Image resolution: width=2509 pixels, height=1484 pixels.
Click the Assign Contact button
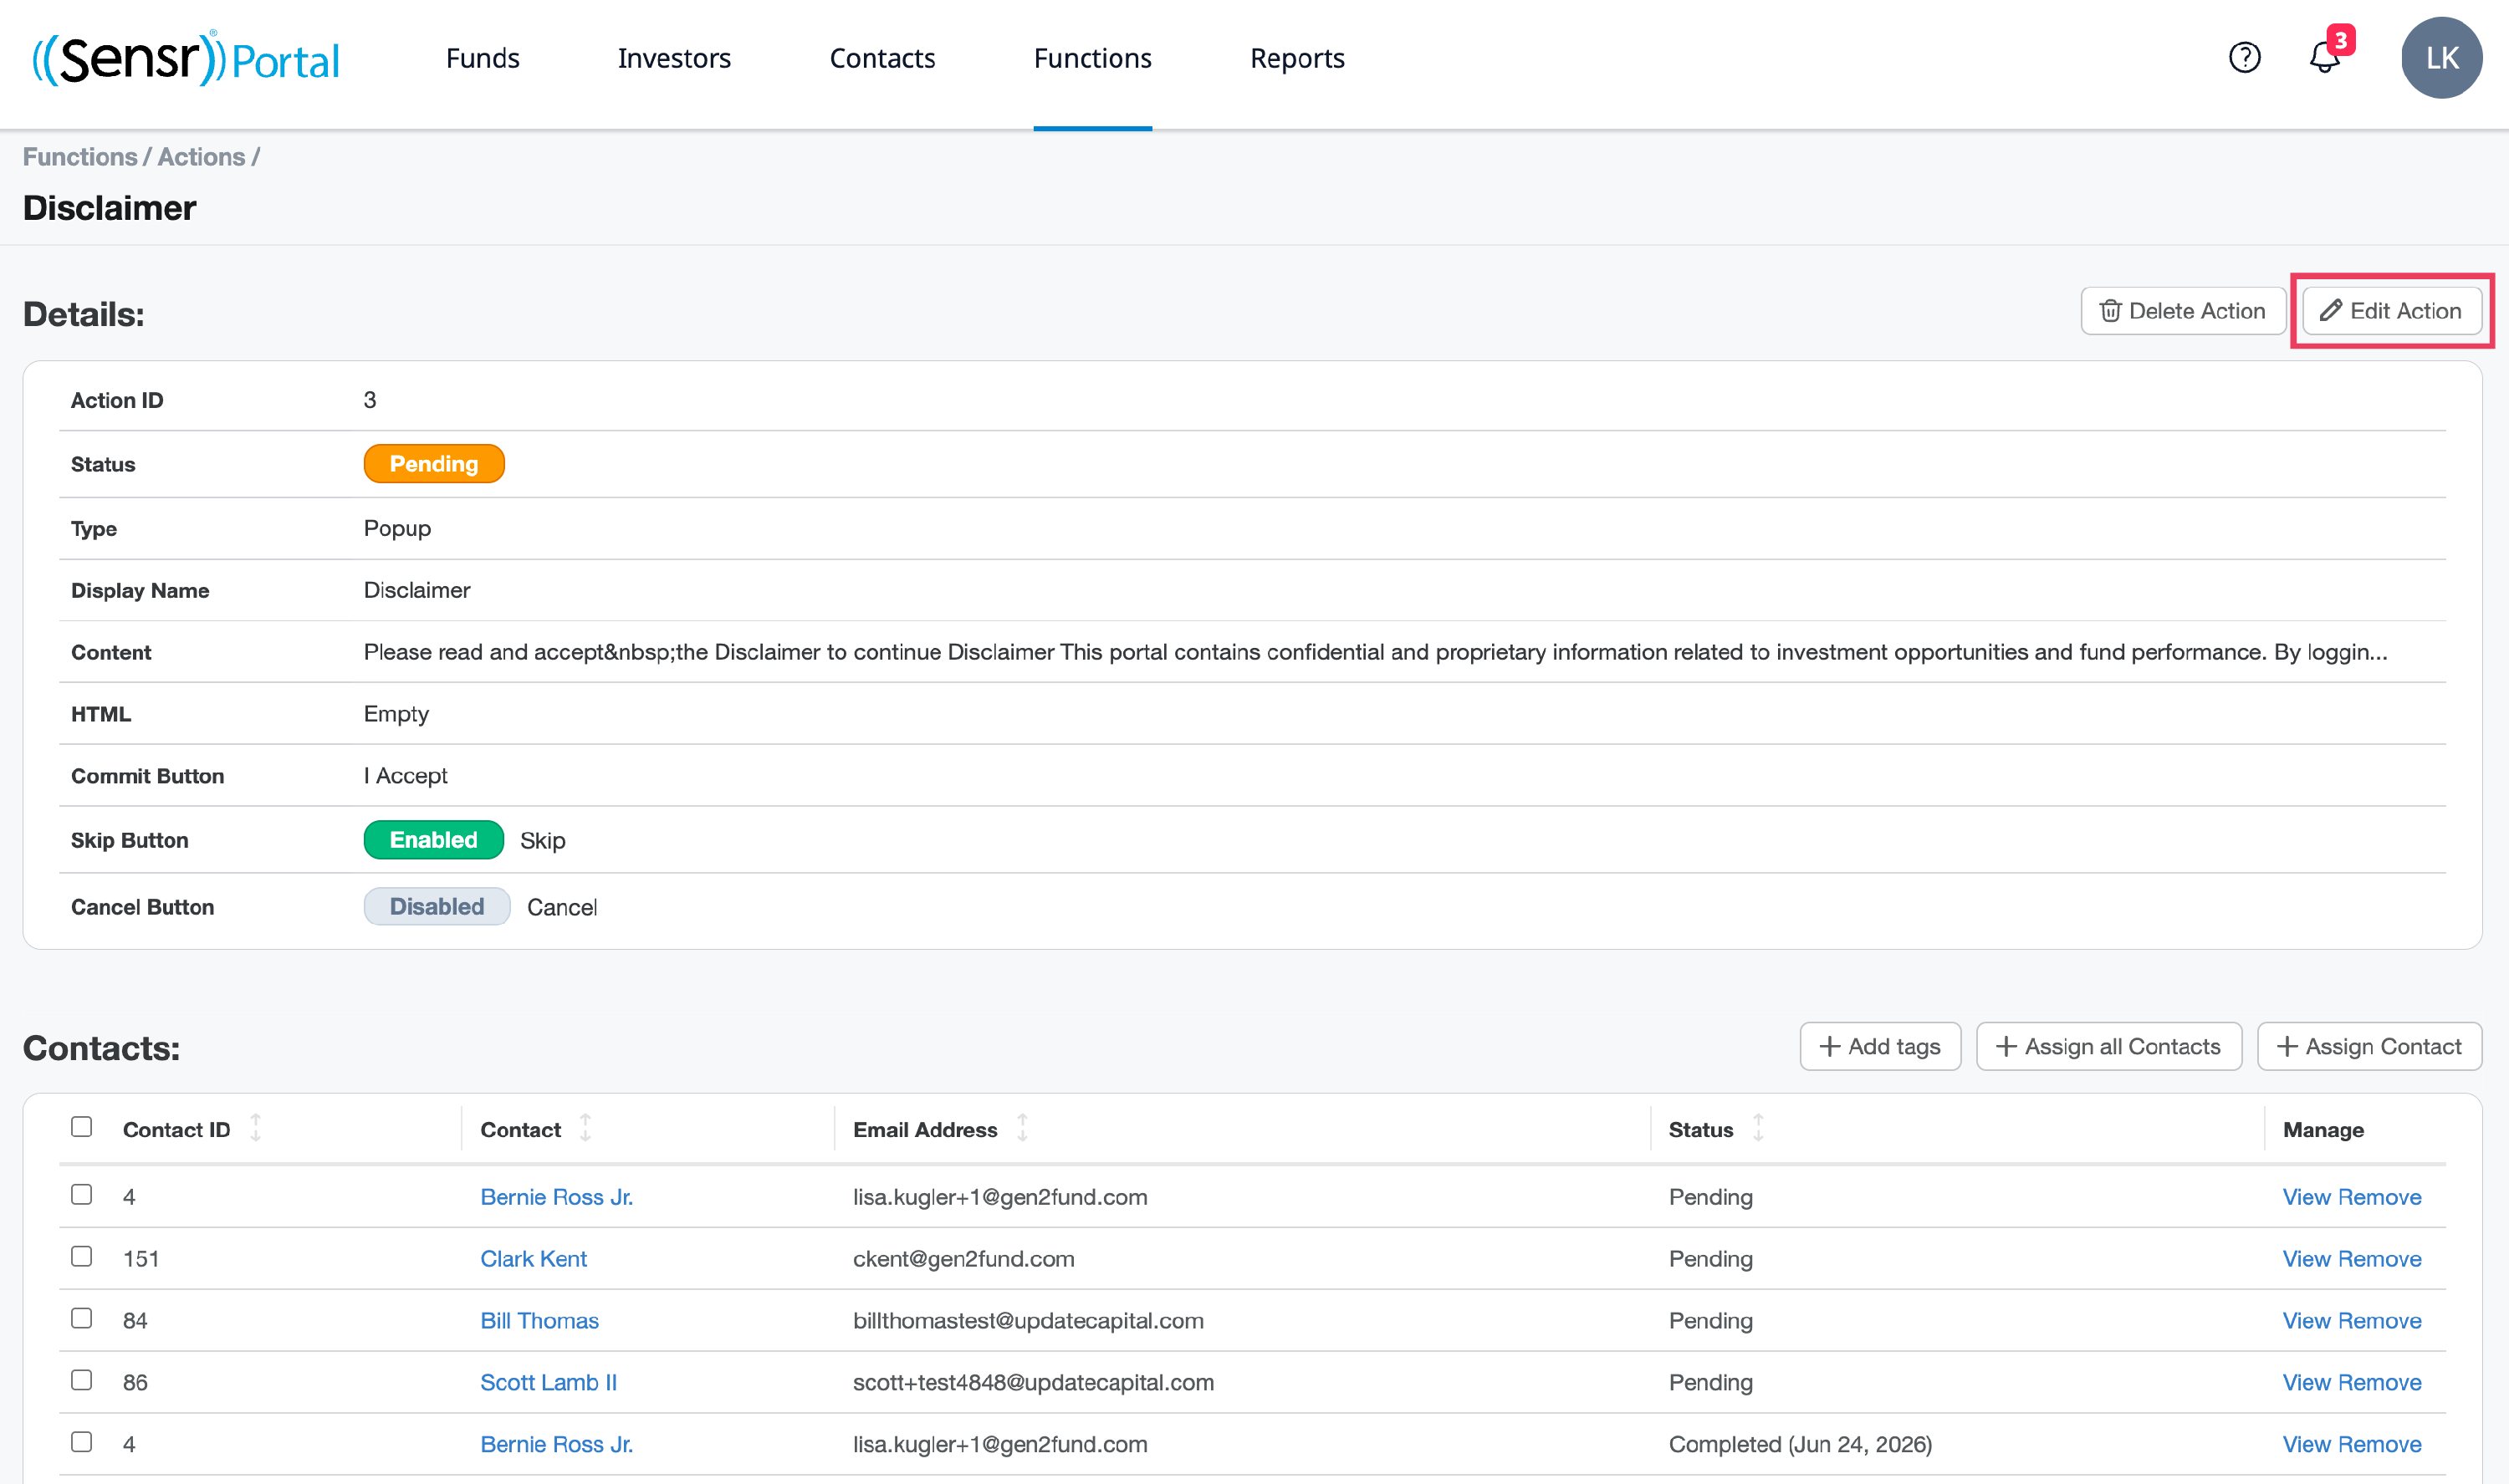coord(2369,1046)
